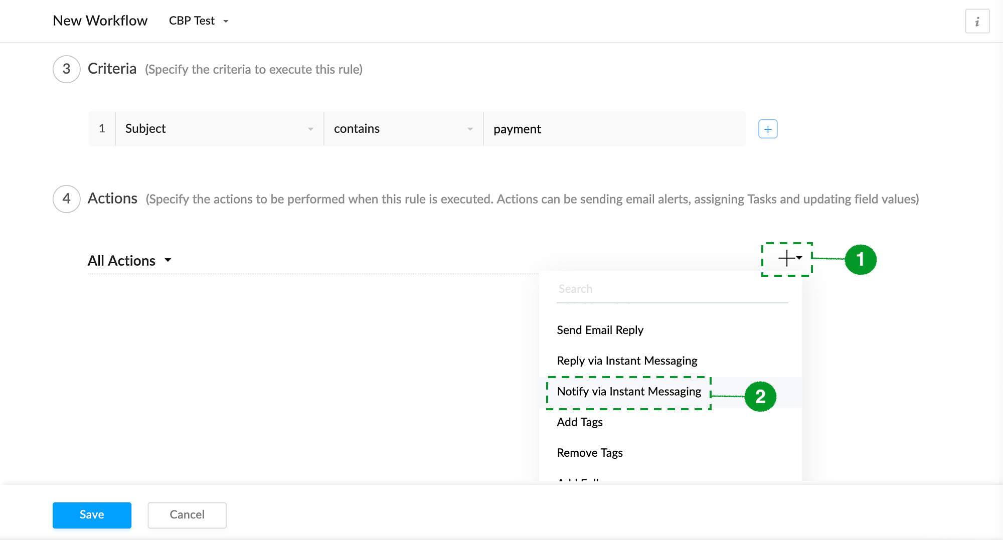Cancel the workflow creation
Screen dimensions: 1003x540
(187, 515)
